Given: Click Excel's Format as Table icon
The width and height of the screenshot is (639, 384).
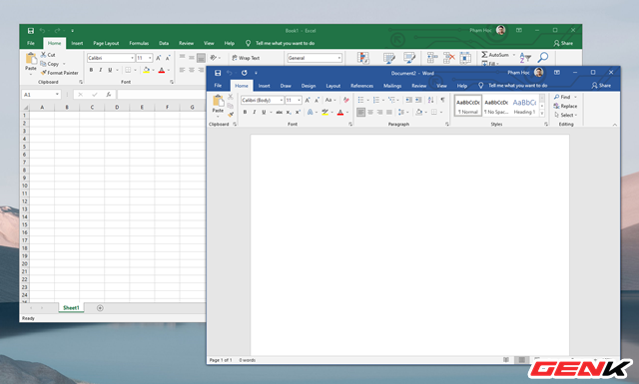Looking at the screenshot, I should [389, 58].
